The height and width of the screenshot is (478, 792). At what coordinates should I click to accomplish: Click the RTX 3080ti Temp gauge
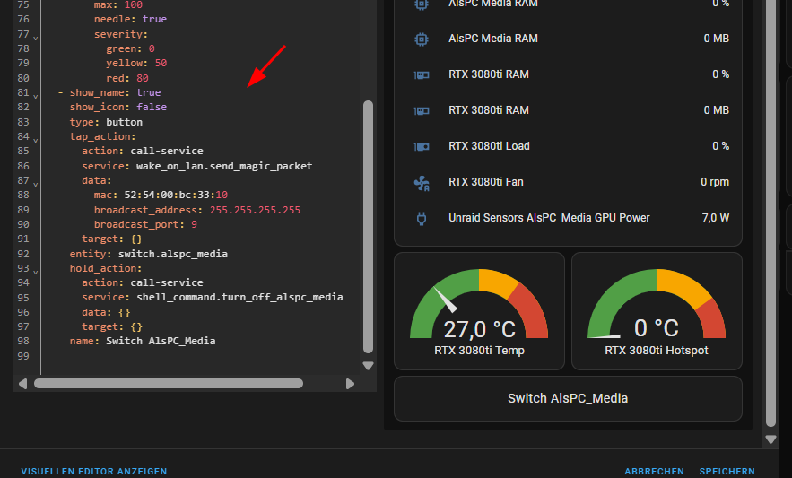(479, 311)
